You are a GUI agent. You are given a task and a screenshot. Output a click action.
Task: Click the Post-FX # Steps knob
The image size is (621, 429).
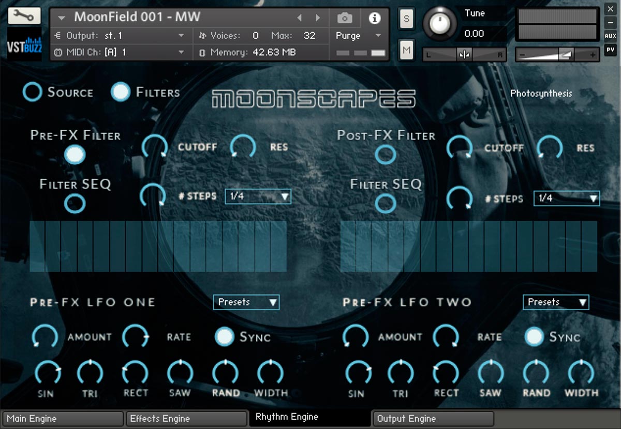[460, 198]
